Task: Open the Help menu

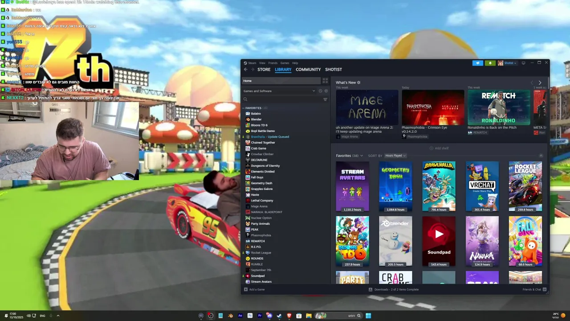Action: coord(295,63)
